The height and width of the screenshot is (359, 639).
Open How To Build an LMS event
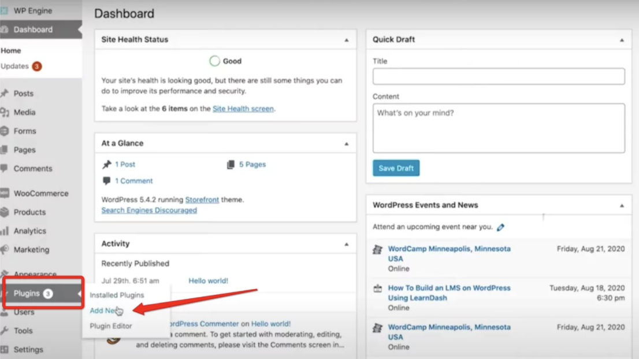tap(449, 293)
